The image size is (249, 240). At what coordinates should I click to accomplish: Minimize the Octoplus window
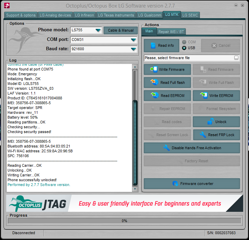point(236,6)
